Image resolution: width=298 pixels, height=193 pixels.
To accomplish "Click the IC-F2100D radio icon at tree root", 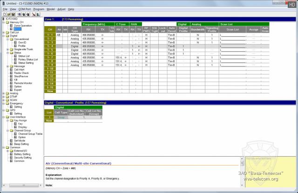I will pos(3,19).
